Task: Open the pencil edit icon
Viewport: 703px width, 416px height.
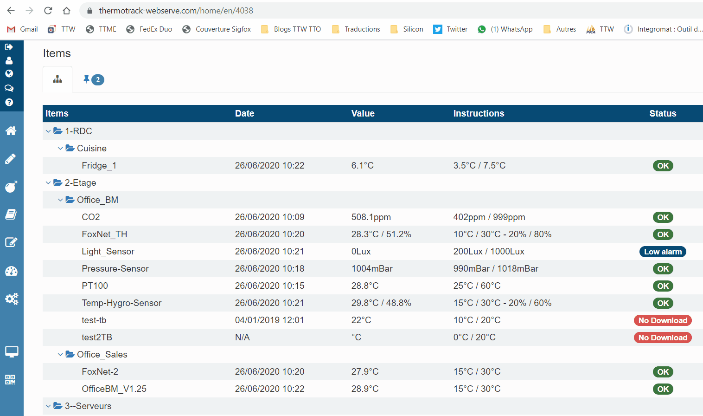Action: (11, 159)
